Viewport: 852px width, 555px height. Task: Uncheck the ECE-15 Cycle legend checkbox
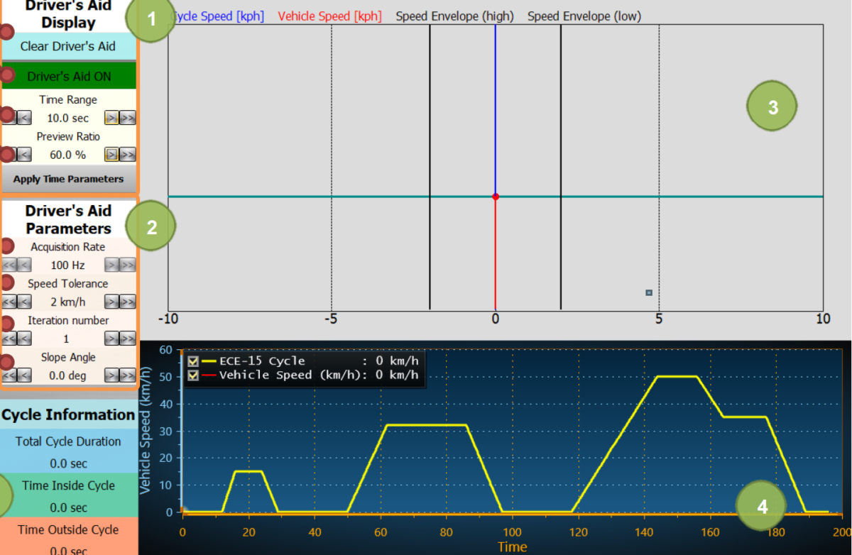pos(192,361)
